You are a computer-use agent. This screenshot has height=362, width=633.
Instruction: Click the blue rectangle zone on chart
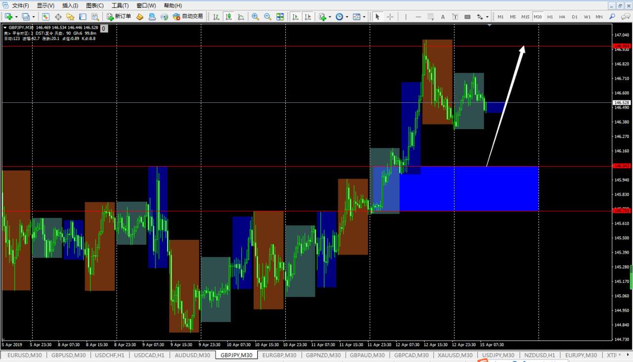[469, 188]
